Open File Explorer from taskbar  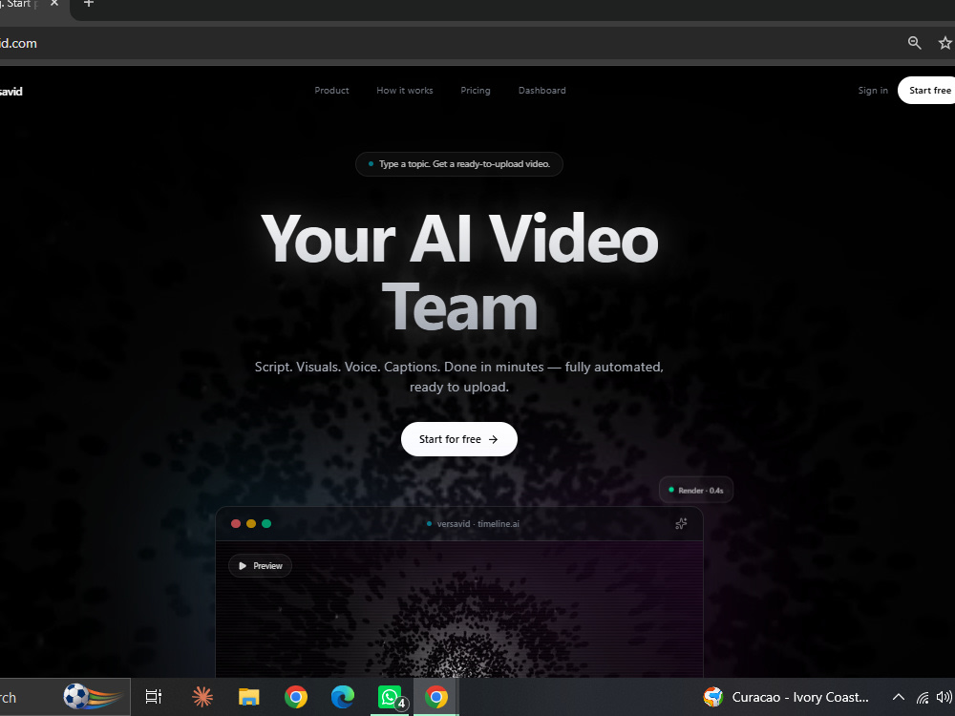point(248,697)
